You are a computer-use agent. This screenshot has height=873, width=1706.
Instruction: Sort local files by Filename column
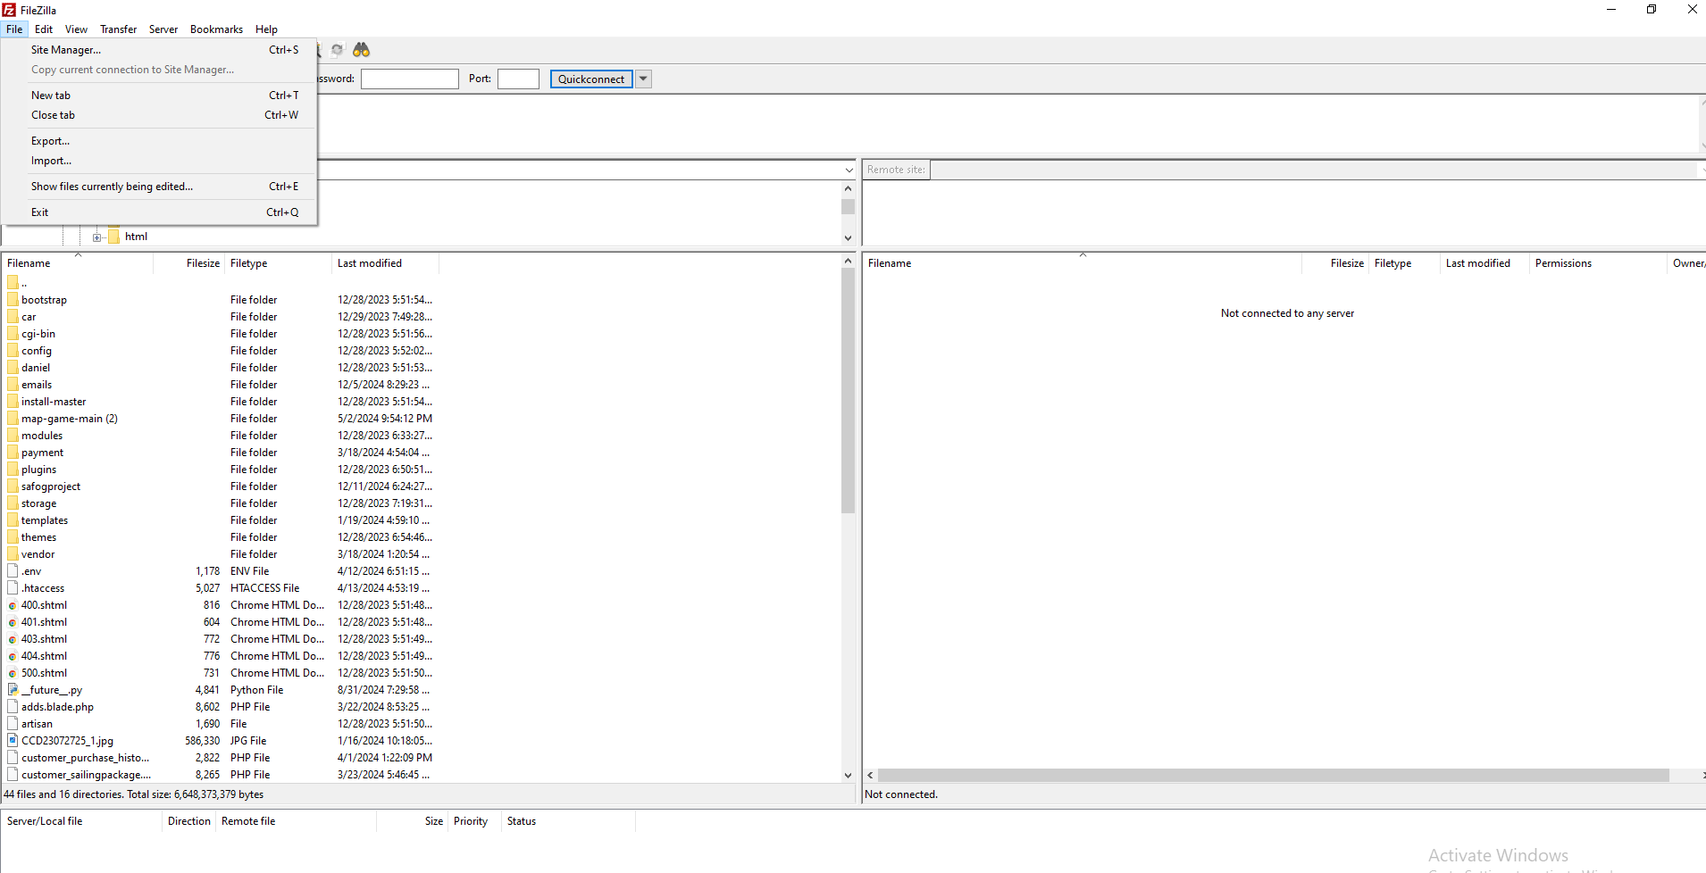click(x=78, y=263)
